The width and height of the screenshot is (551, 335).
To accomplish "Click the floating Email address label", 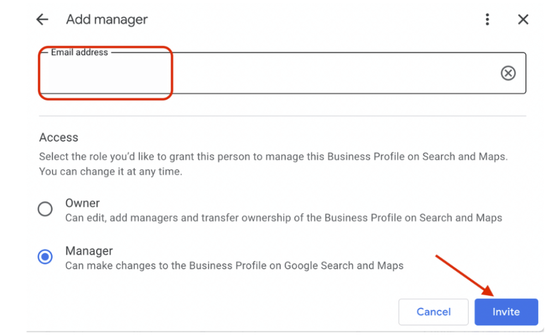I will 79,53.
